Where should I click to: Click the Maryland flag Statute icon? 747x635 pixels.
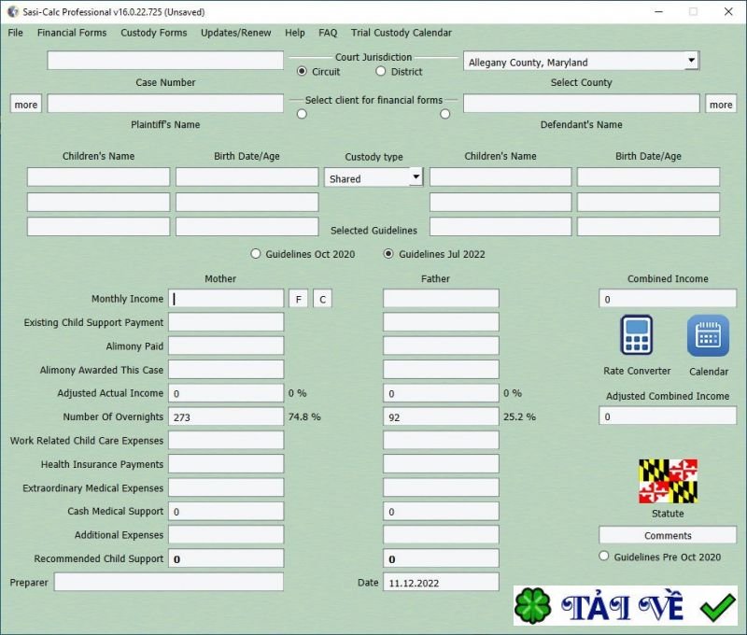(x=668, y=481)
